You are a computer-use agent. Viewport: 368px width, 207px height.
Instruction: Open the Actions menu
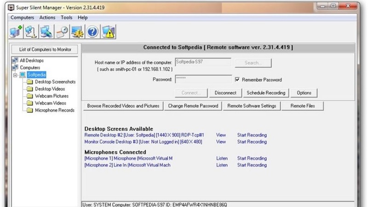coord(48,17)
